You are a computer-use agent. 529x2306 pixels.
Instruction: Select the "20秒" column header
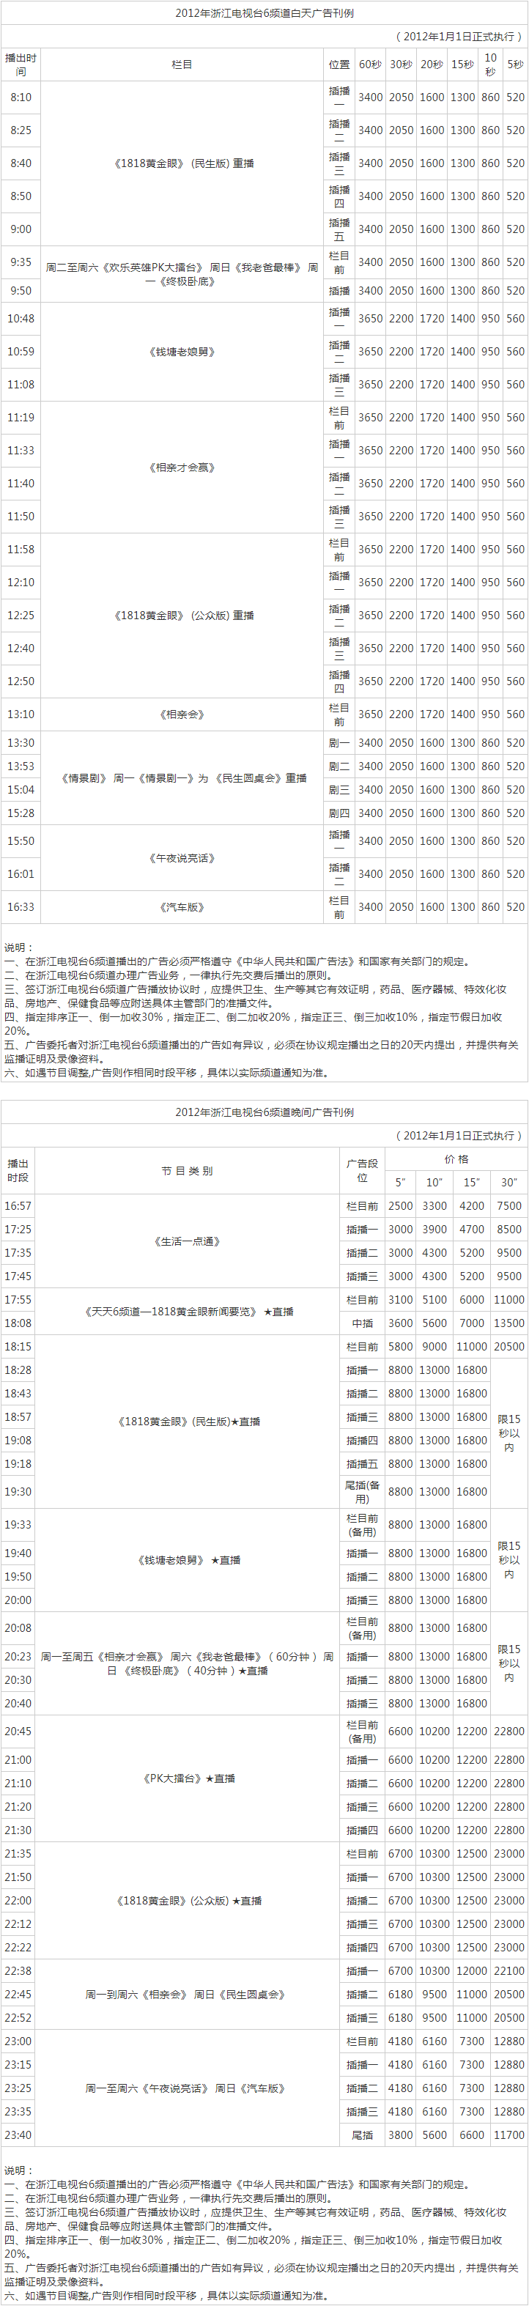click(x=432, y=64)
